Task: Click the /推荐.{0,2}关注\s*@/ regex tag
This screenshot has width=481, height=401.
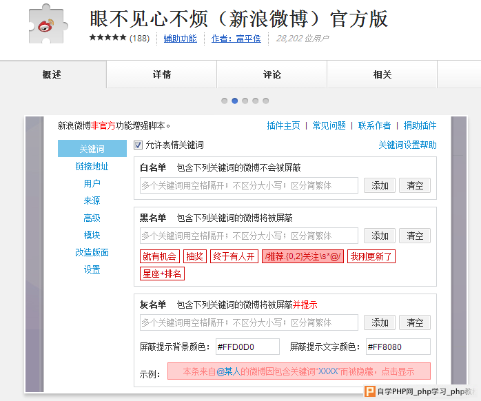Action: click(303, 256)
